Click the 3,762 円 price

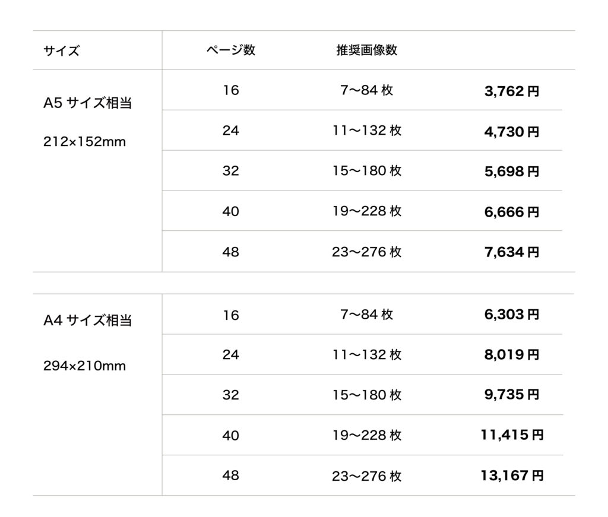pos(512,91)
